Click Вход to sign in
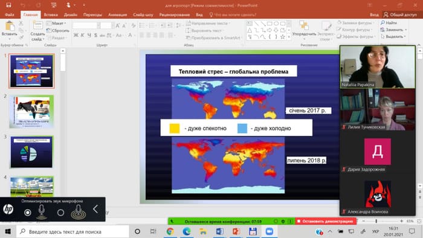This screenshot has height=238, width=423. (374, 14)
